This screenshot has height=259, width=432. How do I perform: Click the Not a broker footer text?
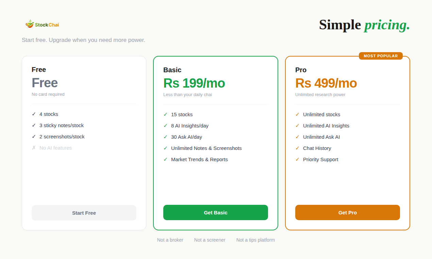point(170,240)
